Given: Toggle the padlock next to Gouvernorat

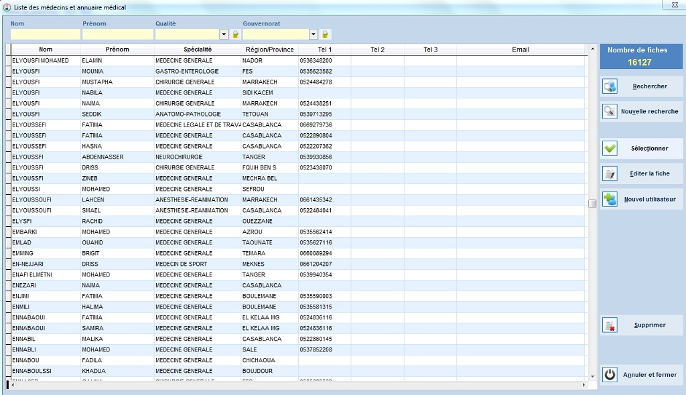Looking at the screenshot, I should [325, 34].
